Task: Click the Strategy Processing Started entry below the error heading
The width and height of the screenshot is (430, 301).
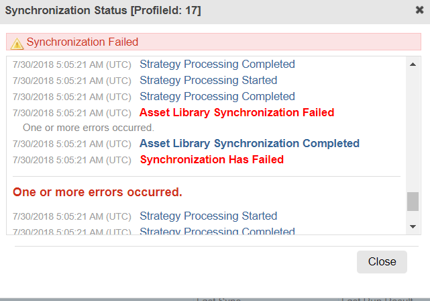Action: [209, 216]
